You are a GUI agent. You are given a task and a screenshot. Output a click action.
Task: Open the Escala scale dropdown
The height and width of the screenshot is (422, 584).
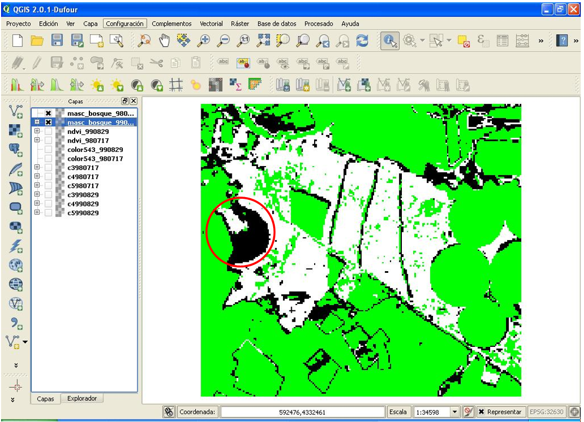point(455,412)
